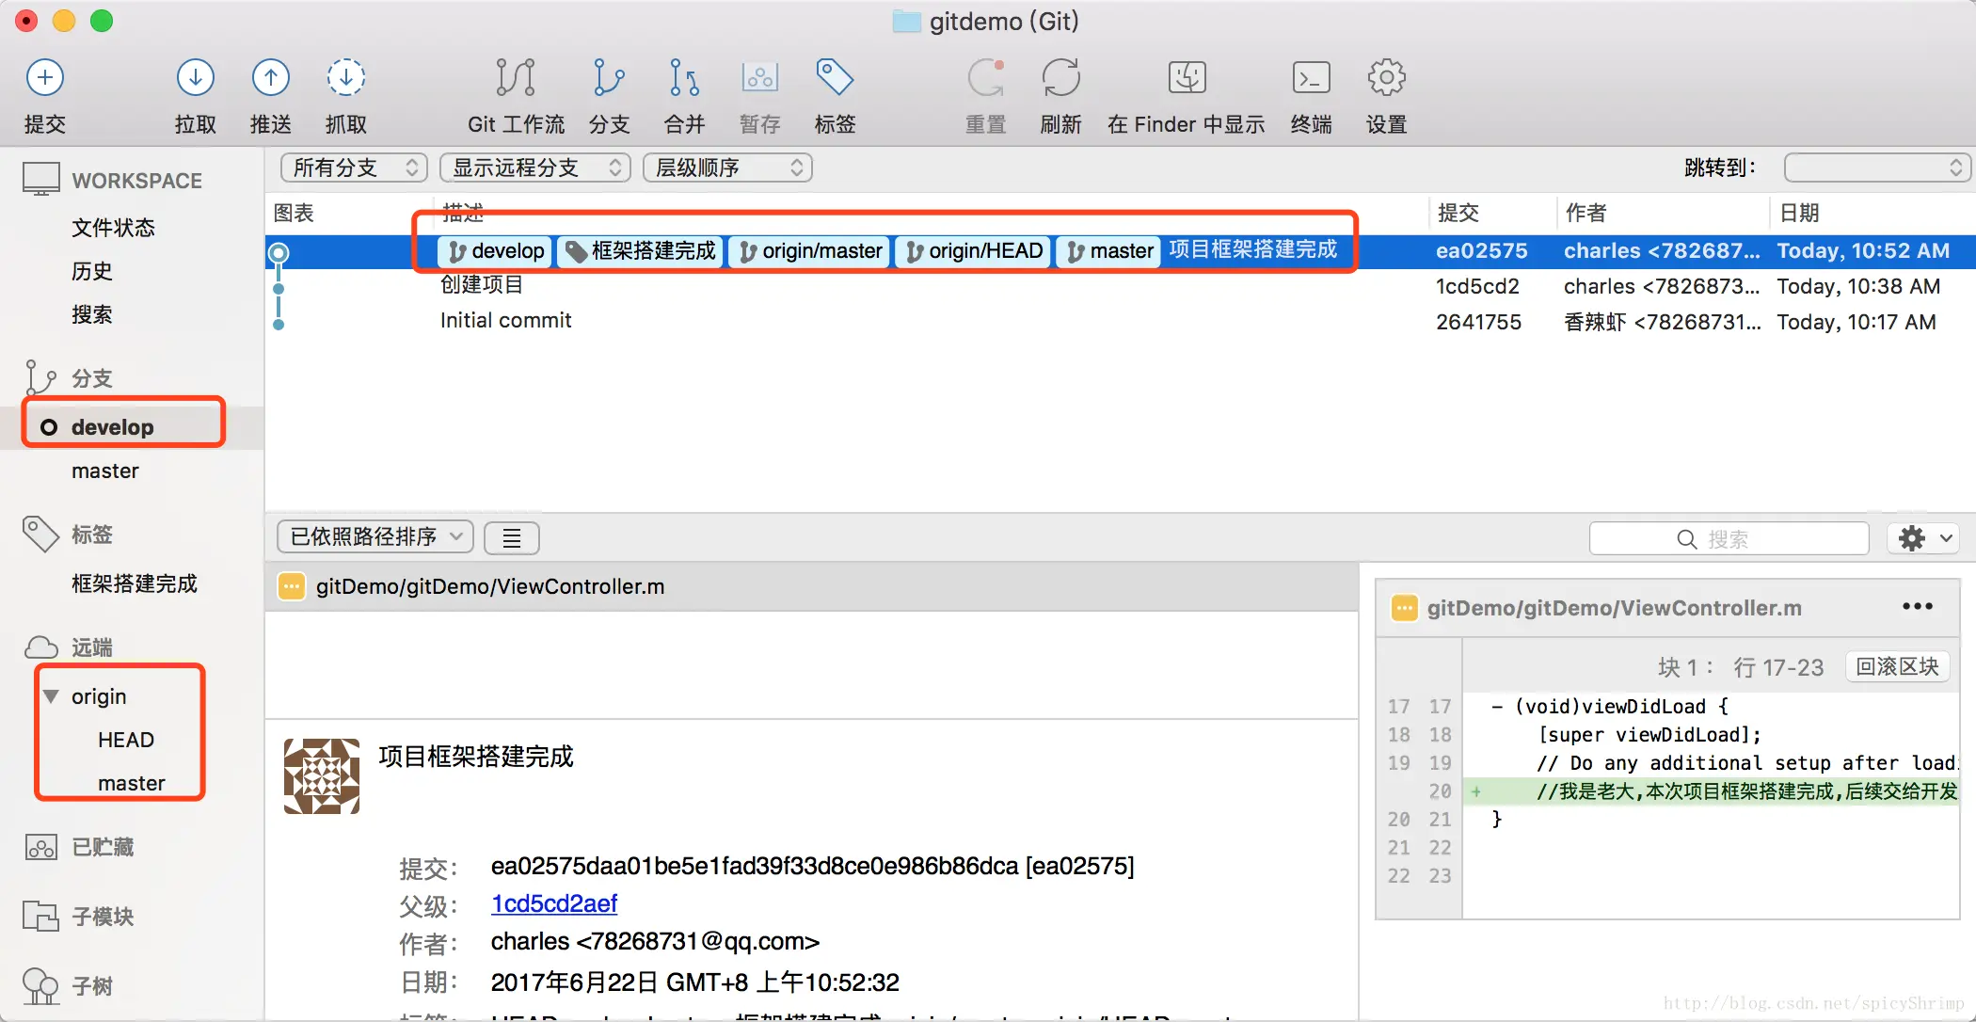Click the 标签 (Tag) toolbar icon
The height and width of the screenshot is (1022, 1976).
835,78
